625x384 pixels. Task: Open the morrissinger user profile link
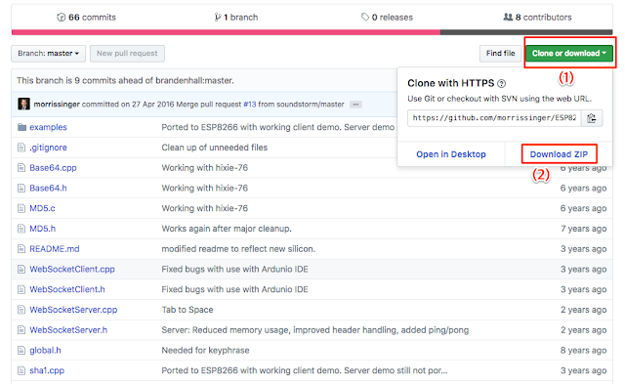(57, 105)
